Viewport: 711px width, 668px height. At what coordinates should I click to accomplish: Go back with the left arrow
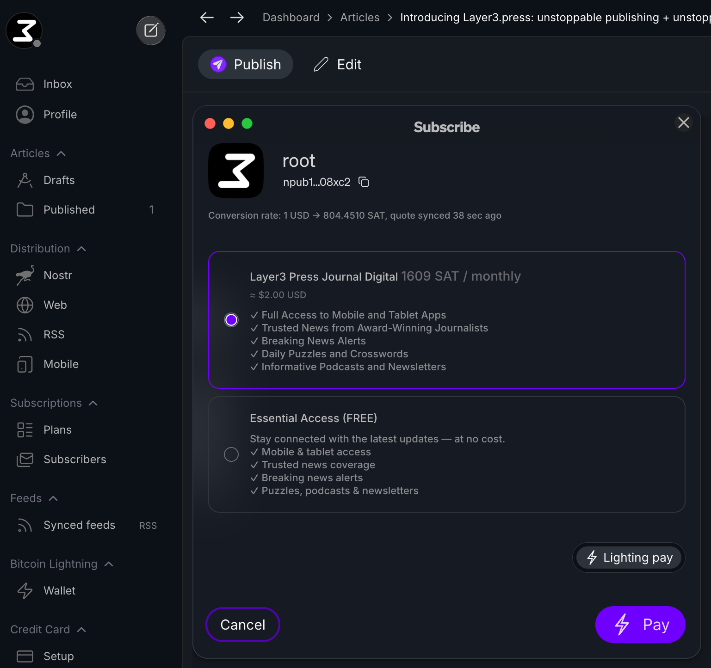pos(207,18)
